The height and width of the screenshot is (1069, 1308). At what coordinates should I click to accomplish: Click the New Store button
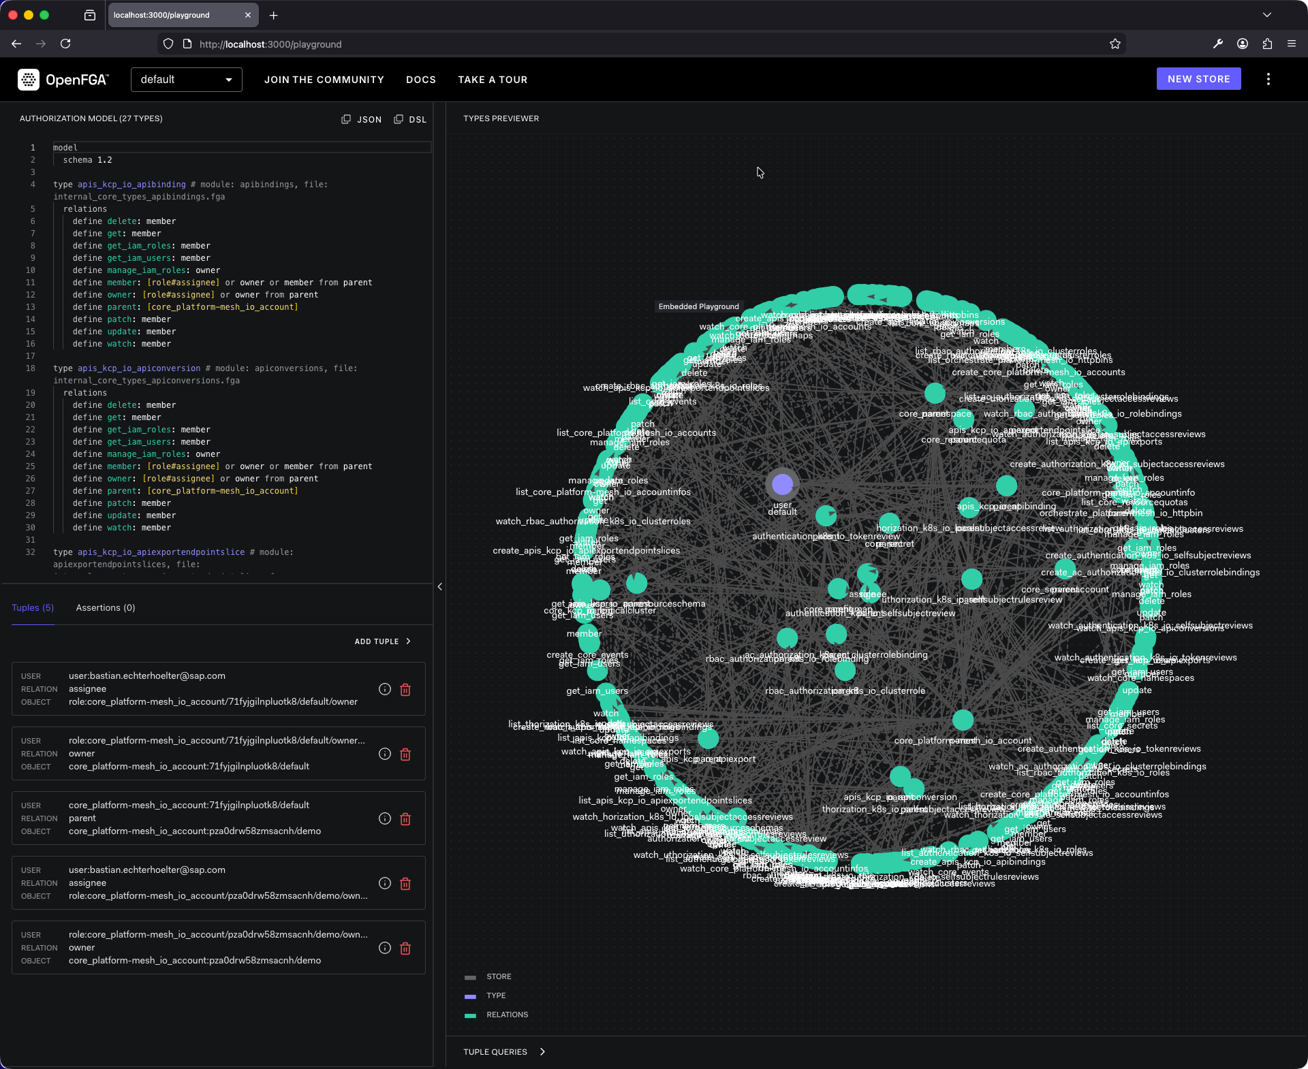click(1198, 79)
